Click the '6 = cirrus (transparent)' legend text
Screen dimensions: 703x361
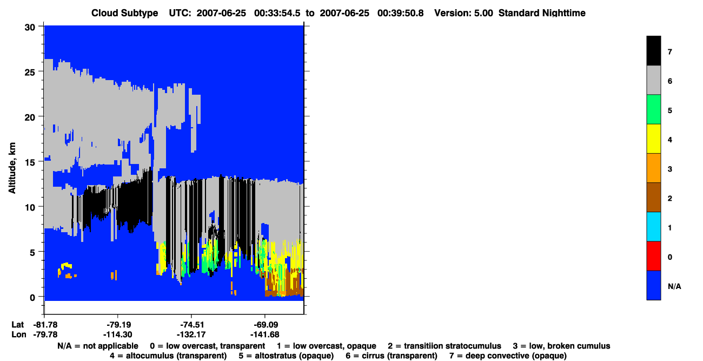tap(392, 356)
